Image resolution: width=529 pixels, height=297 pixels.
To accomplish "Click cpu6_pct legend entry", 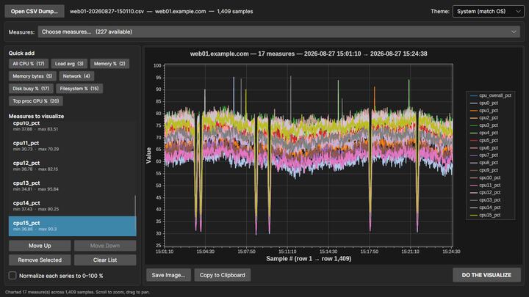I will click(484, 148).
